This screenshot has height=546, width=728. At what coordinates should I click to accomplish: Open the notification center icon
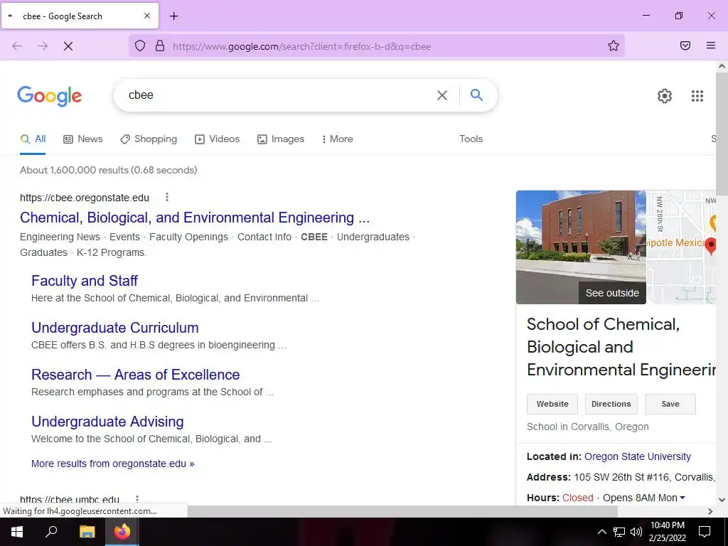tap(705, 532)
